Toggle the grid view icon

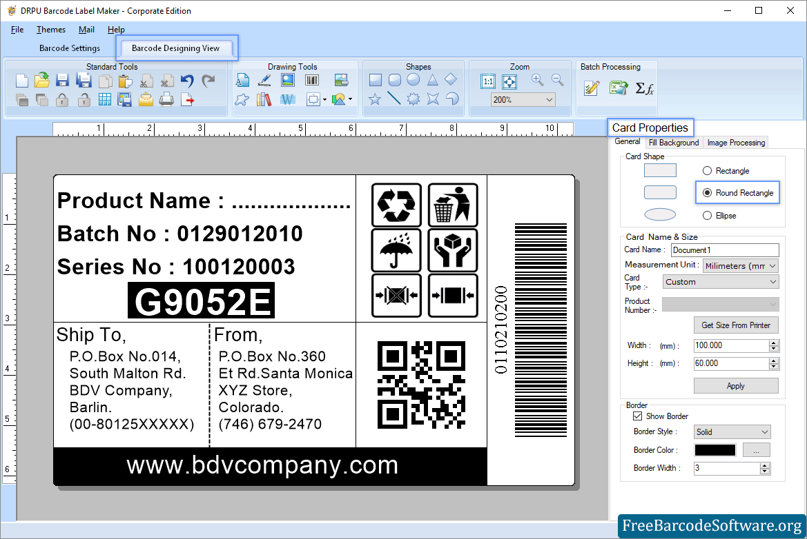pyautogui.click(x=104, y=100)
